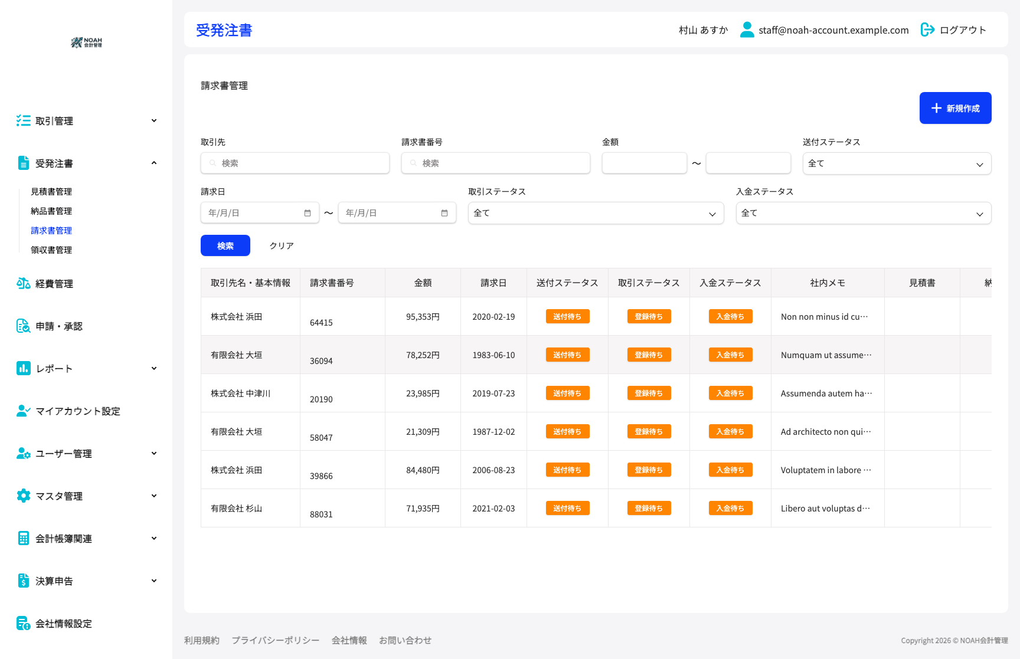This screenshot has height=659, width=1020.
Task: Open 経費管理 menu item
Action: (x=54, y=284)
